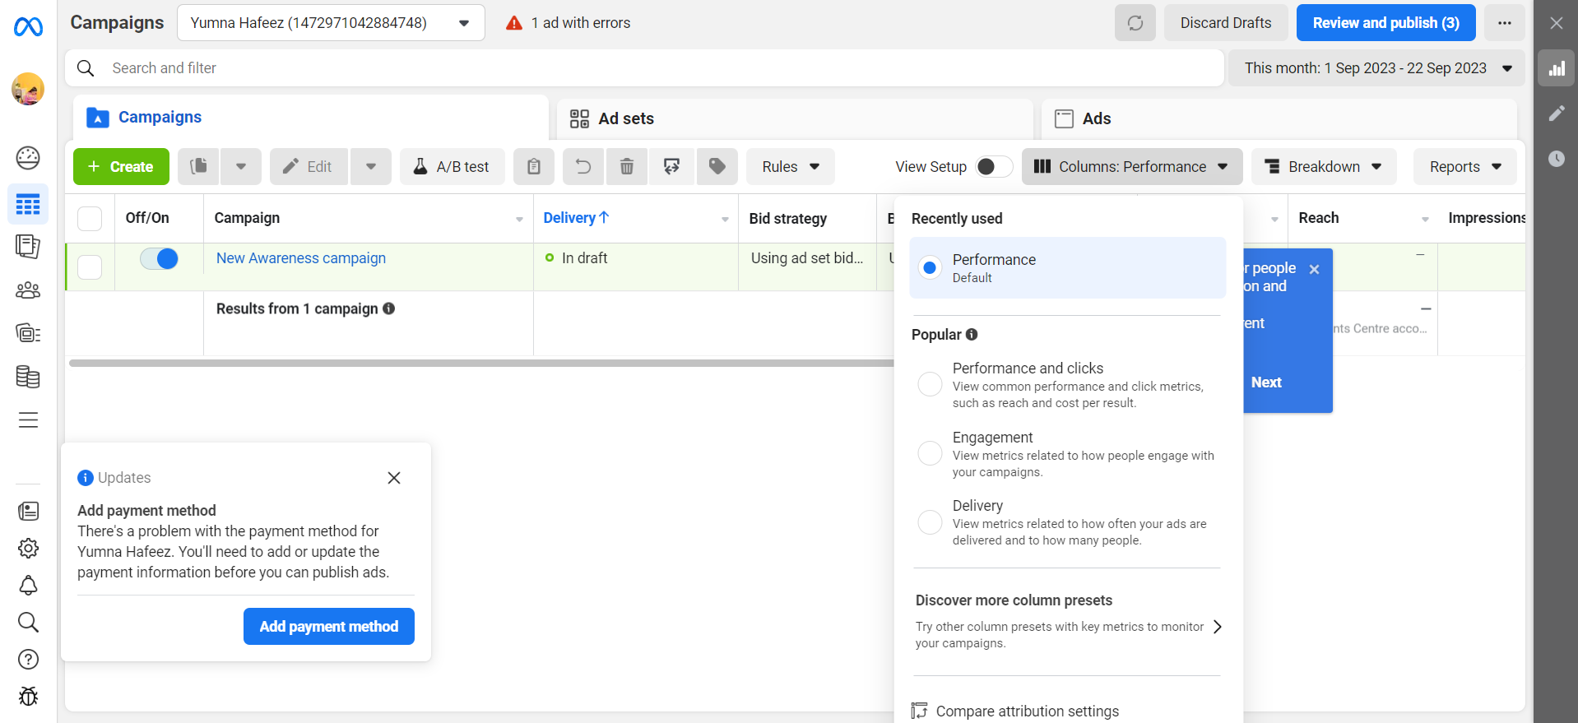Open the charts icon in right panel
The image size is (1578, 723).
click(x=1557, y=68)
